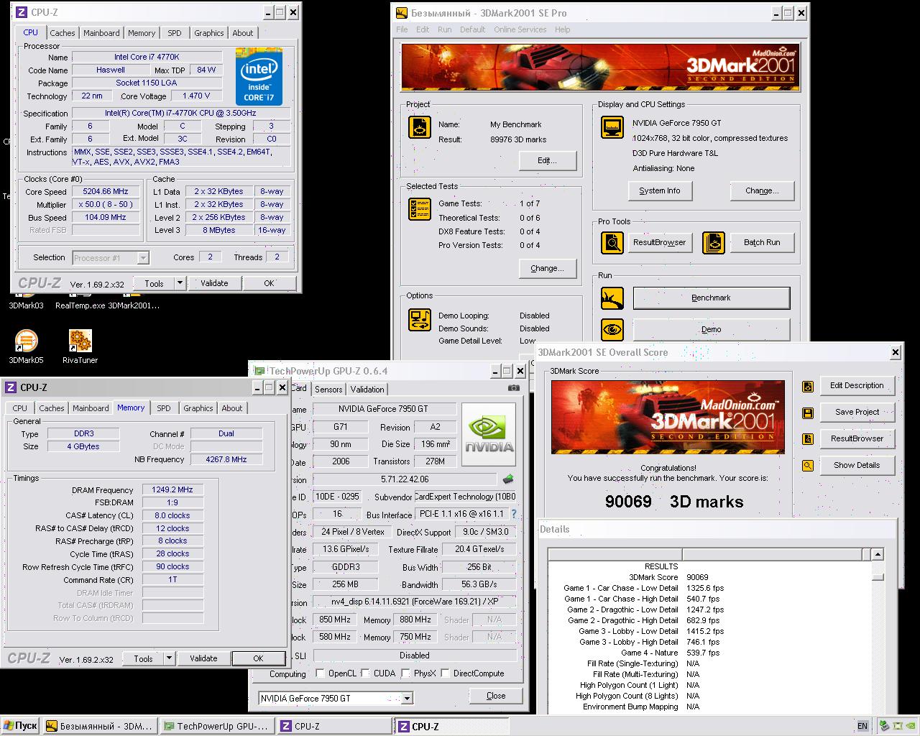The height and width of the screenshot is (736, 920).
Task: Click the ResultBrowser icon in score window
Action: click(x=808, y=439)
